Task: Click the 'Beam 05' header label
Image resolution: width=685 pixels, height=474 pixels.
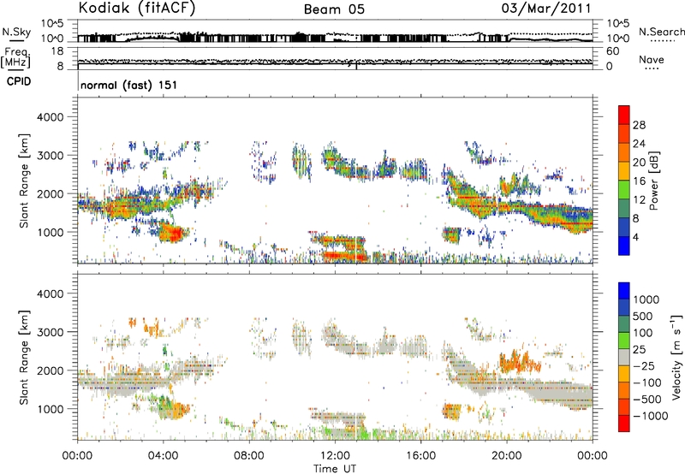Action: (x=334, y=9)
